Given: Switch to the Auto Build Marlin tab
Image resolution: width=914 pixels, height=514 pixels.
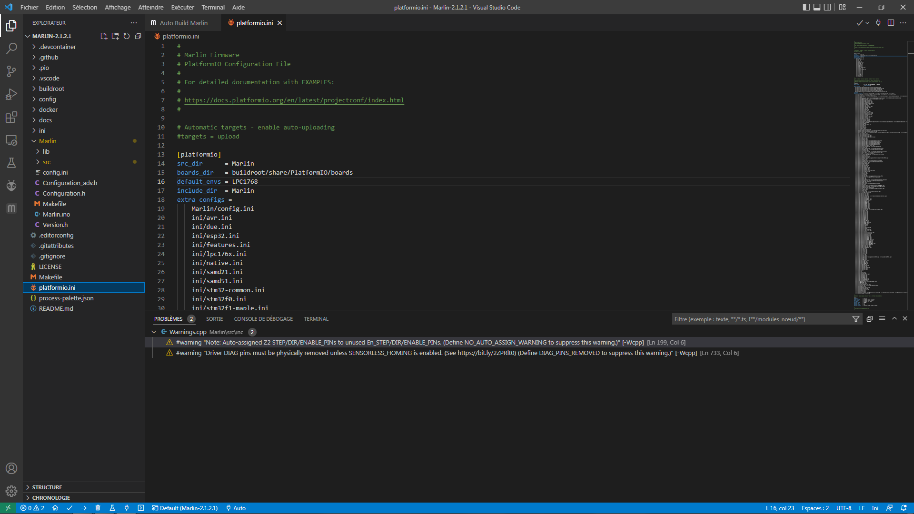Looking at the screenshot, I should point(183,23).
